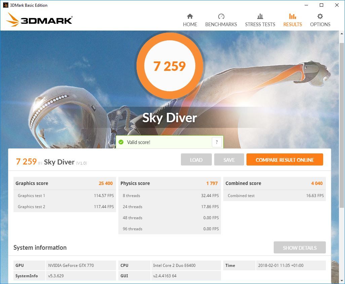Click the scrollbar down arrow
This screenshot has height=284, width=345.
[x=342, y=281]
